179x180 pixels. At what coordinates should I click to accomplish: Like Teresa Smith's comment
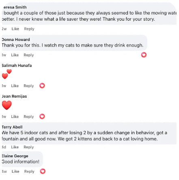coord(15,29)
